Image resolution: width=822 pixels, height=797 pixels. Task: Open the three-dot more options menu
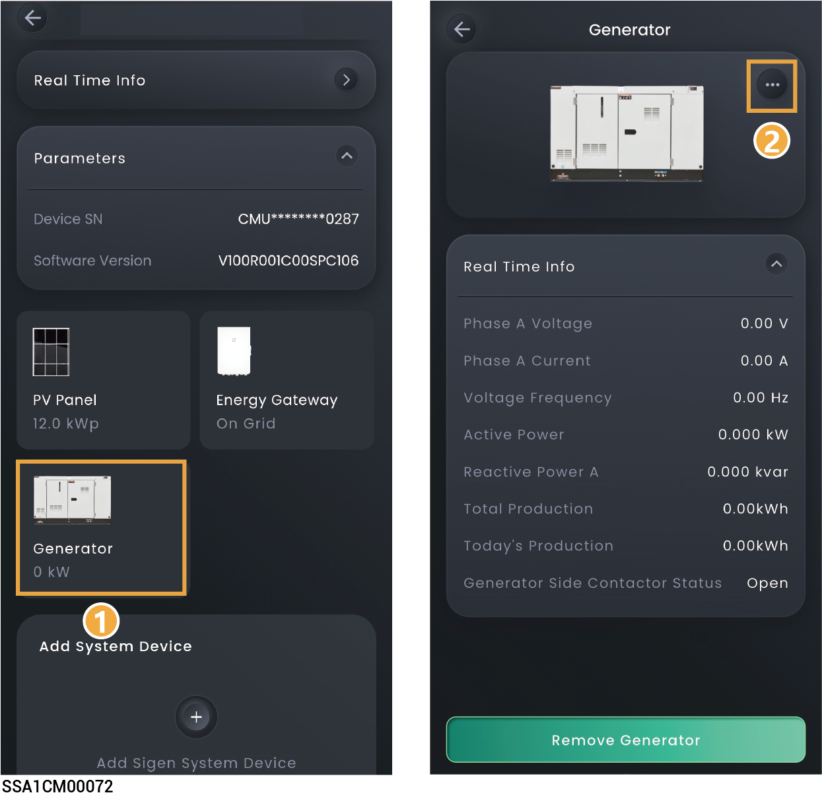772,85
